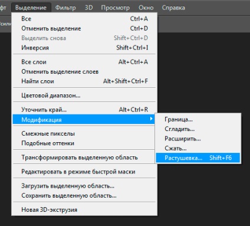Choose Все to select all
Viewport: 250px width, 226px height.
point(84,19)
